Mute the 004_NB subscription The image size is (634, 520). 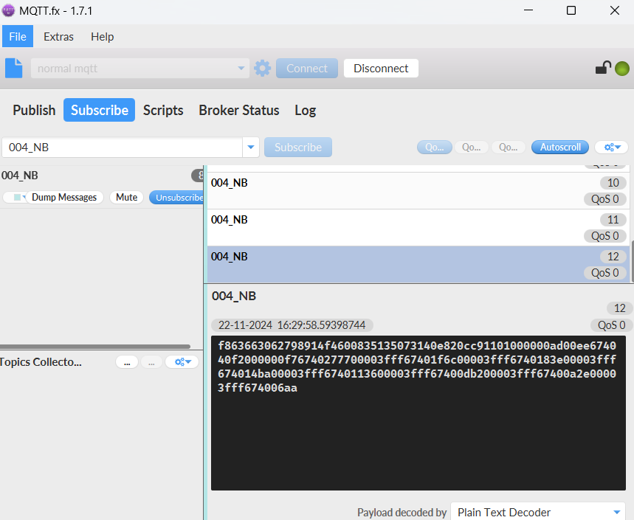(126, 197)
